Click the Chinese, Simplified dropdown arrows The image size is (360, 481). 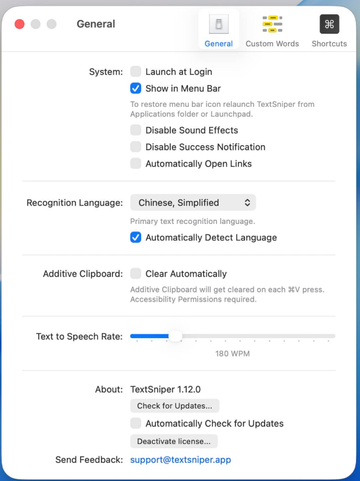247,203
